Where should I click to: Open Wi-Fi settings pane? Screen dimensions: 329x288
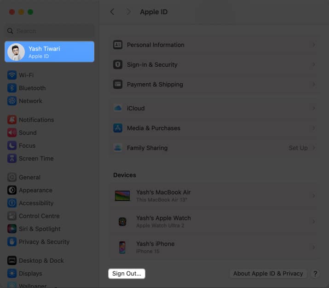point(50,75)
